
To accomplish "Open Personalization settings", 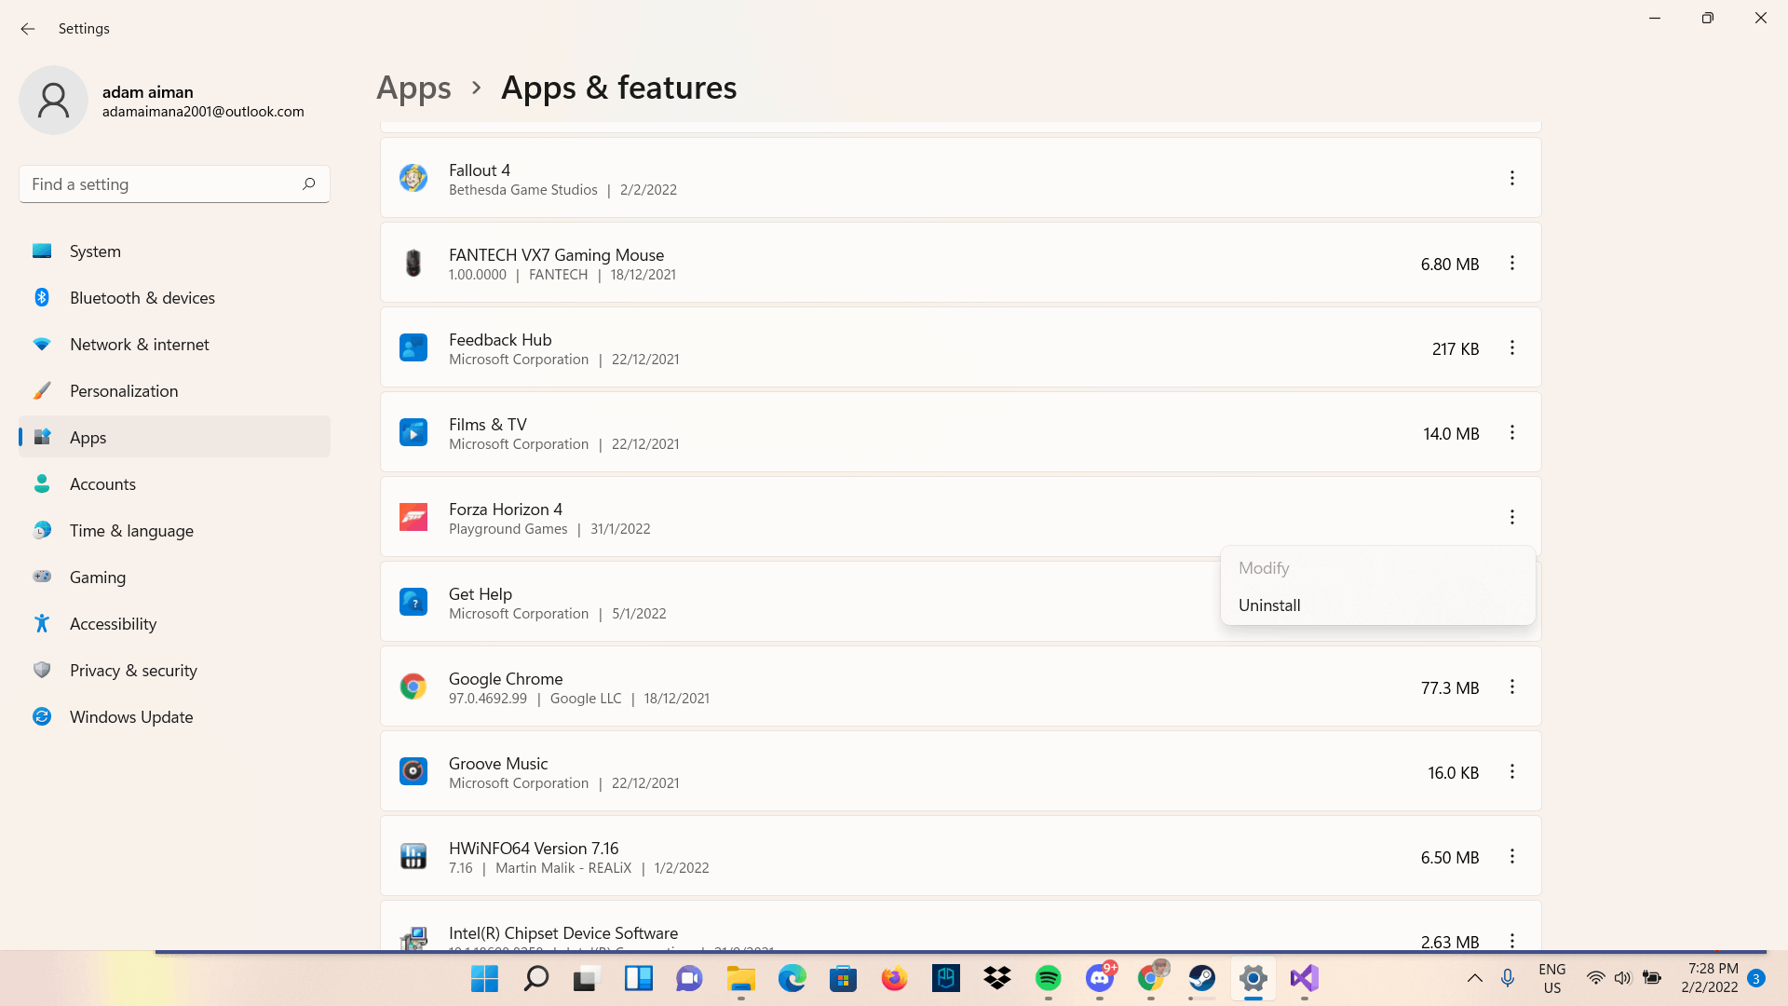I will 174,391.
